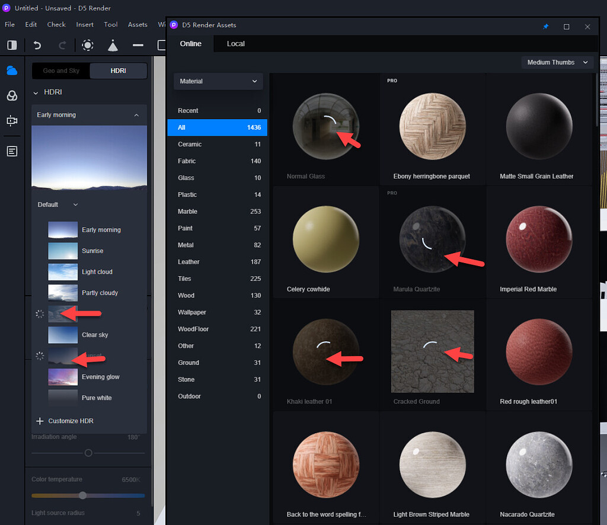This screenshot has height=525, width=607.
Task: Click the cone light toolbar icon
Action: tap(113, 45)
